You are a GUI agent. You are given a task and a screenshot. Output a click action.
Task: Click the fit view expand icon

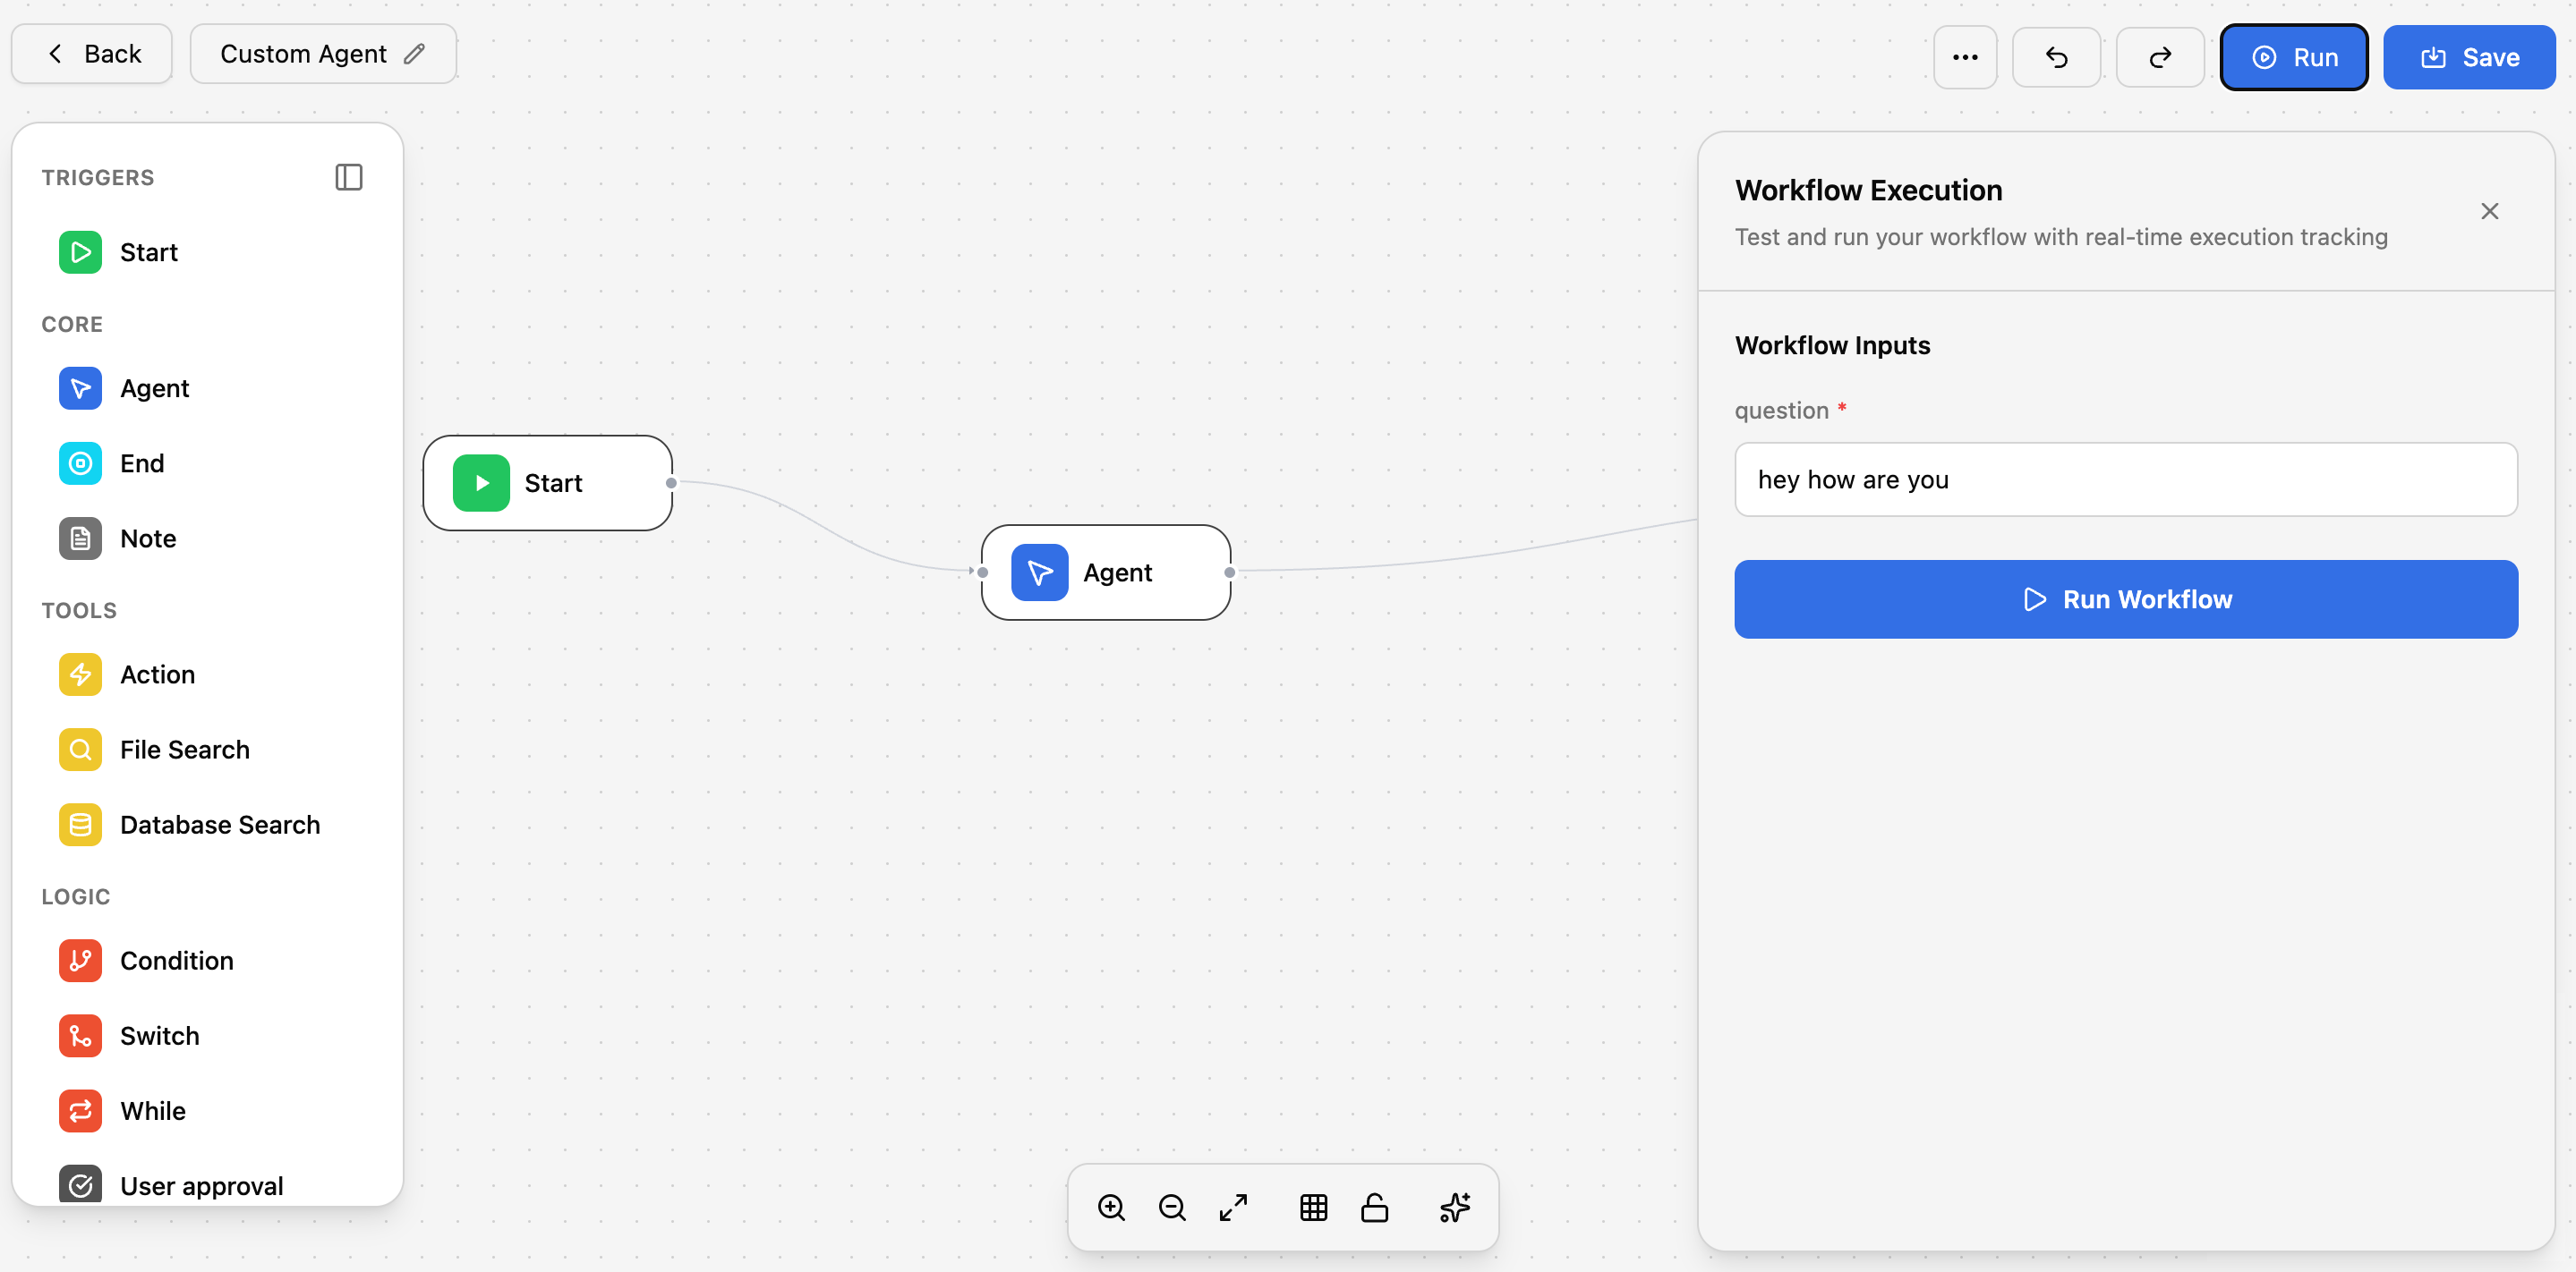point(1233,1207)
